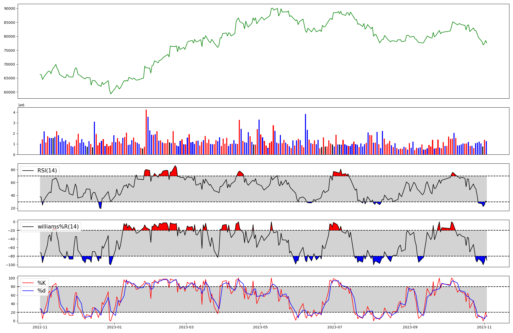Click the 2023-07 x-axis tick label
The width and height of the screenshot is (513, 333).
coord(335,327)
